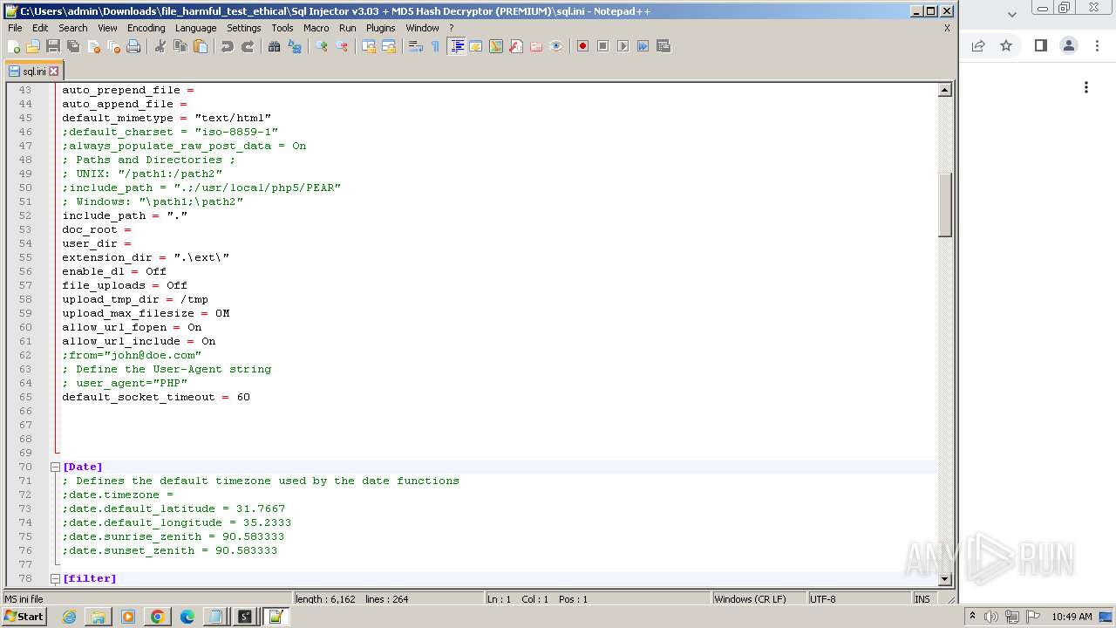The width and height of the screenshot is (1116, 628).
Task: Click the Paste toolbar icon
Action: coord(201,46)
